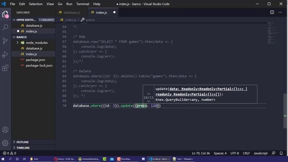Select the index.js editor tab
The width and height of the screenshot is (288, 162).
pyautogui.click(x=103, y=12)
